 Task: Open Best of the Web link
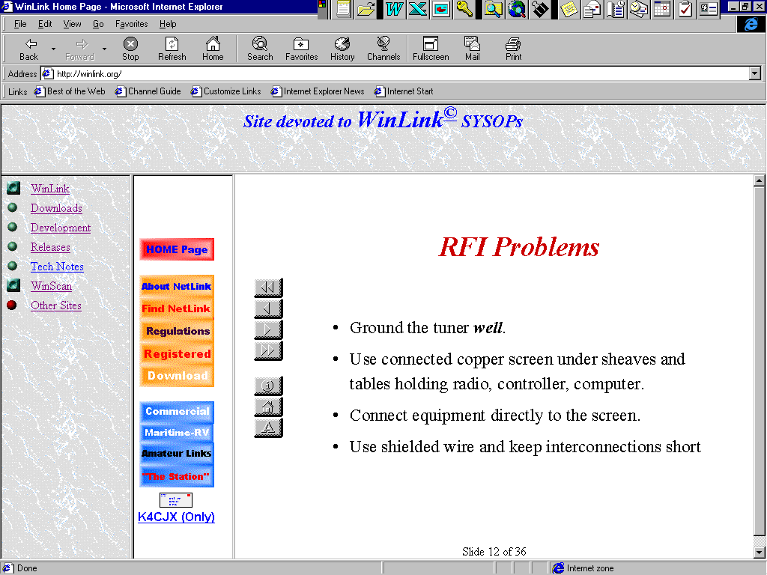point(70,91)
